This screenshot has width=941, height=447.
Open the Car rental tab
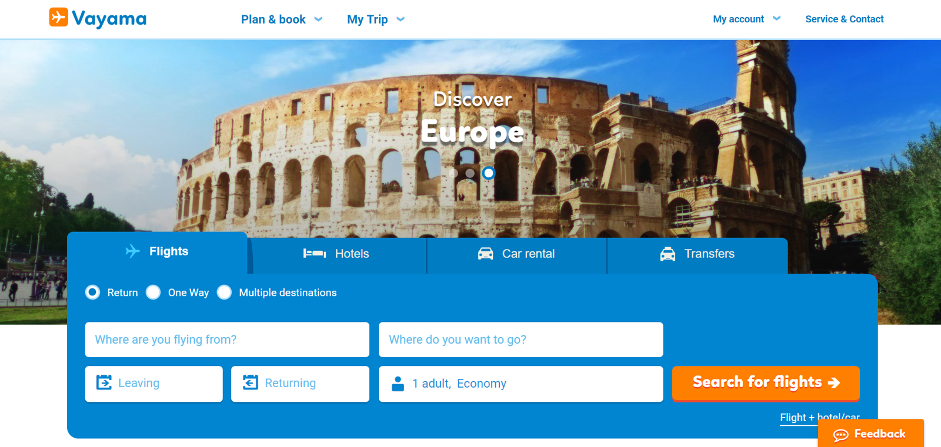click(517, 254)
